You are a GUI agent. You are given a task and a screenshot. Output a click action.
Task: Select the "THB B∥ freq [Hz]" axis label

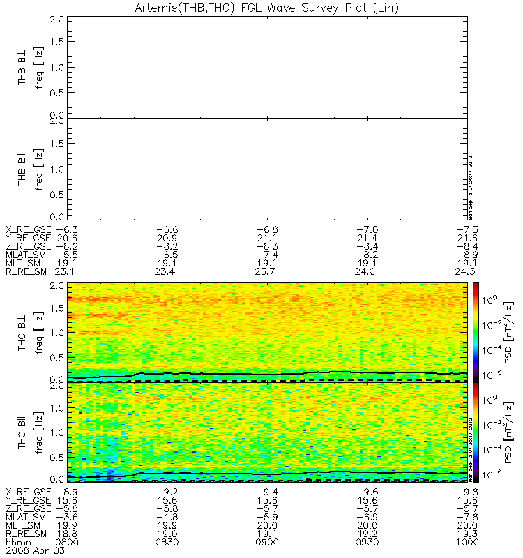tap(30, 169)
